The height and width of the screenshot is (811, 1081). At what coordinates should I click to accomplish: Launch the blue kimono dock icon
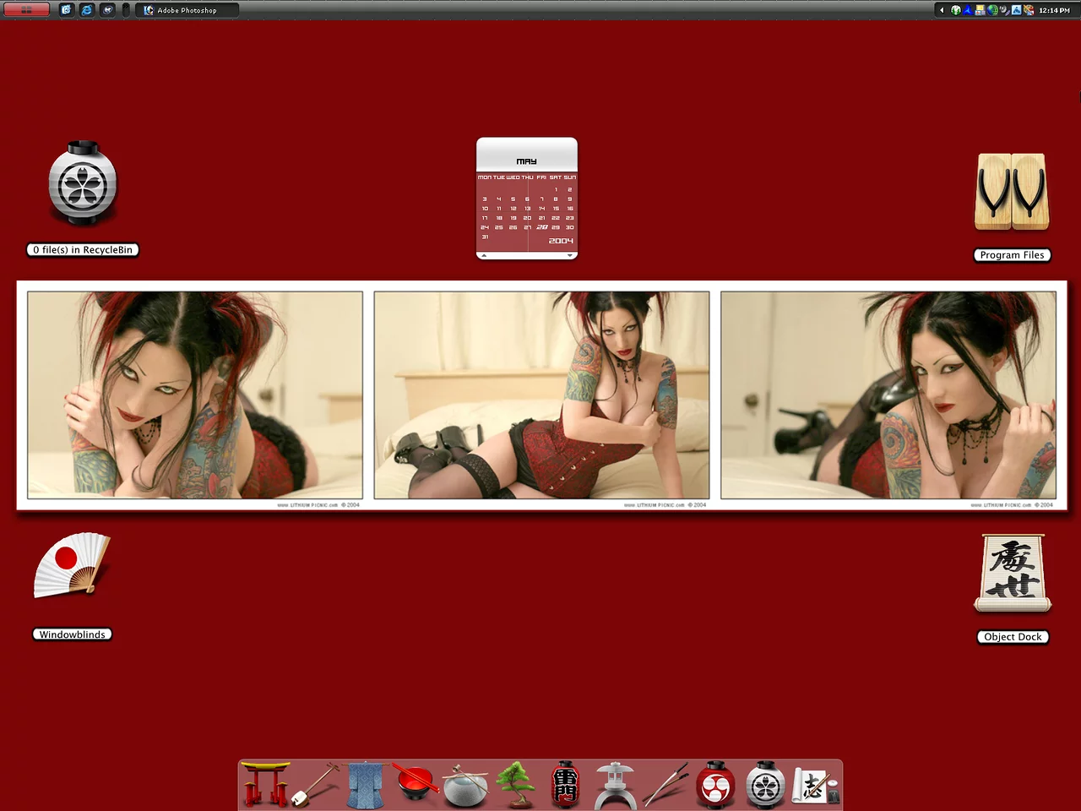365,785
